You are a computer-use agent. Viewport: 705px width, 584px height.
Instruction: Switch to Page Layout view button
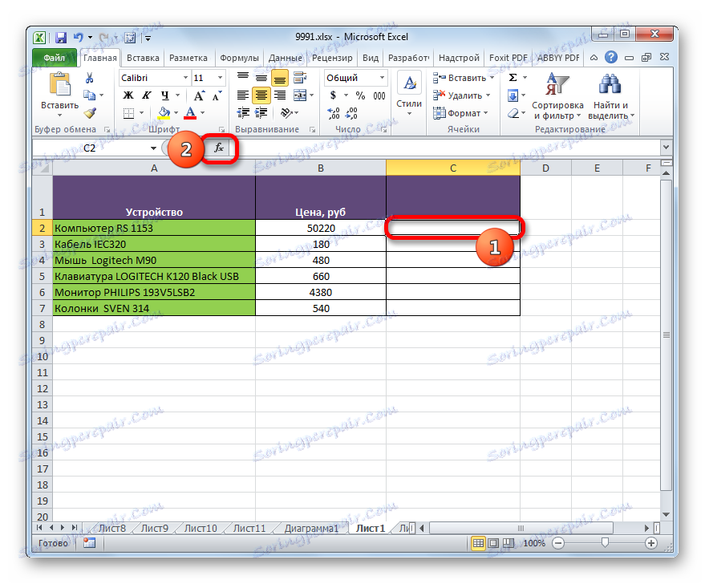click(x=493, y=543)
